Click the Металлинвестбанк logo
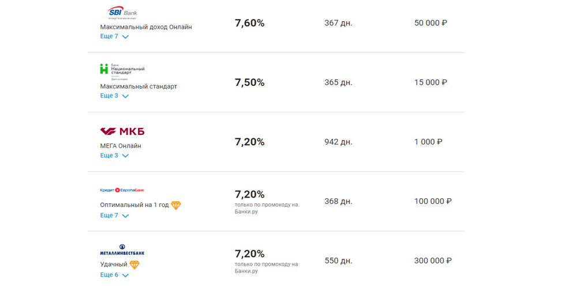This screenshot has height=295, width=580. pyautogui.click(x=122, y=249)
